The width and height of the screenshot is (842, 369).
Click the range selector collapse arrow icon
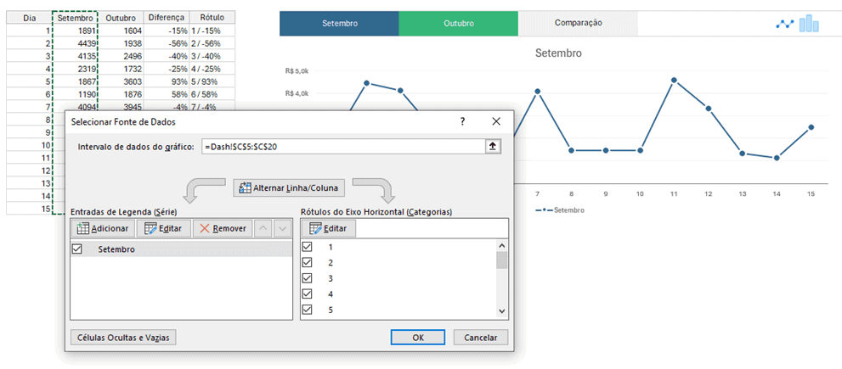(x=491, y=147)
